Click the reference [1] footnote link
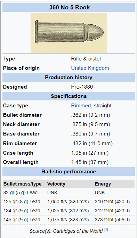Image resolution: width=138 pixels, height=238 pixels. pos(106,230)
